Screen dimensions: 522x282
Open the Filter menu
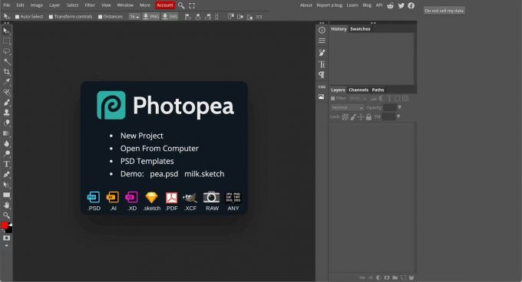coord(90,5)
